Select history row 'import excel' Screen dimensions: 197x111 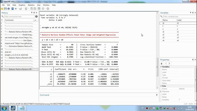click(x=19, y=43)
